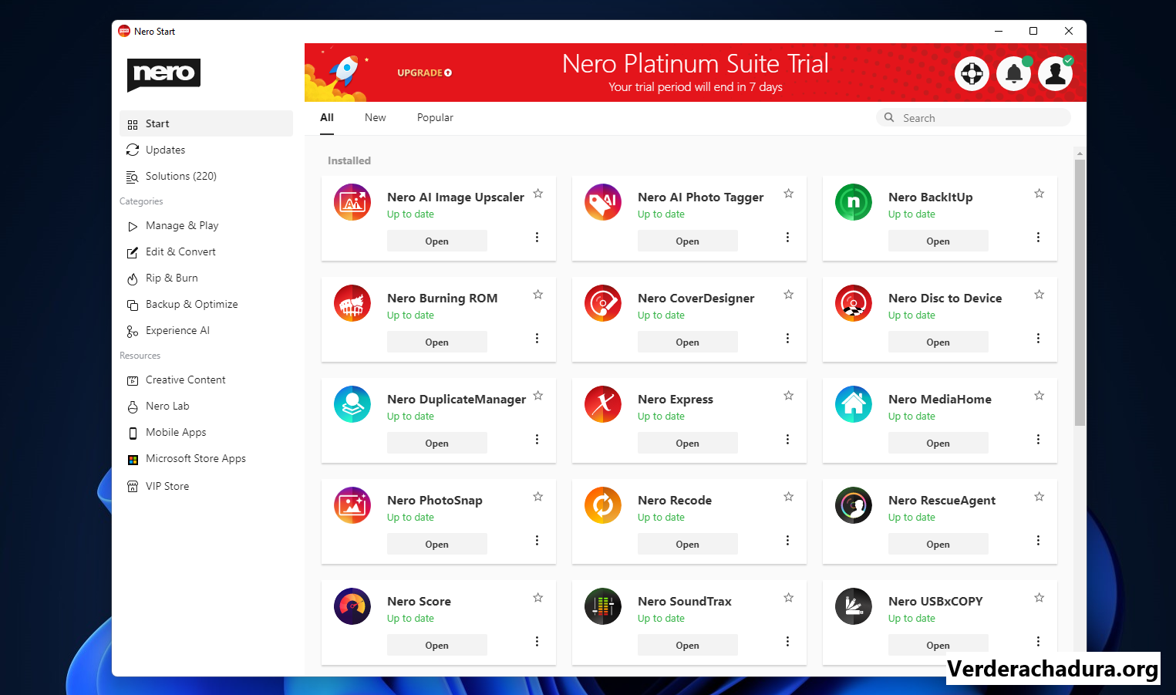This screenshot has width=1176, height=695.
Task: Open the help lifebuoy icon in banner
Action: pyautogui.click(x=972, y=73)
